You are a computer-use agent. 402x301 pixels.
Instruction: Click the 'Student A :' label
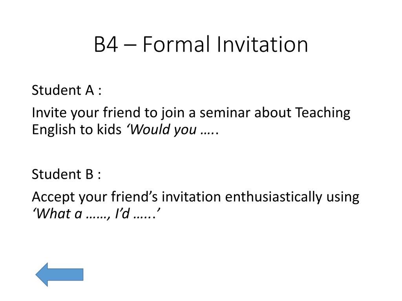67,90
